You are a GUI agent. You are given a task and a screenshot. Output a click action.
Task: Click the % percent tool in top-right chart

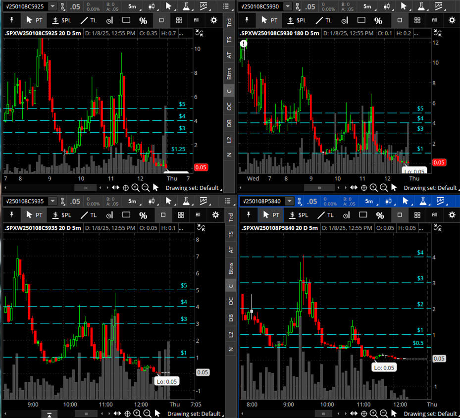[378, 20]
